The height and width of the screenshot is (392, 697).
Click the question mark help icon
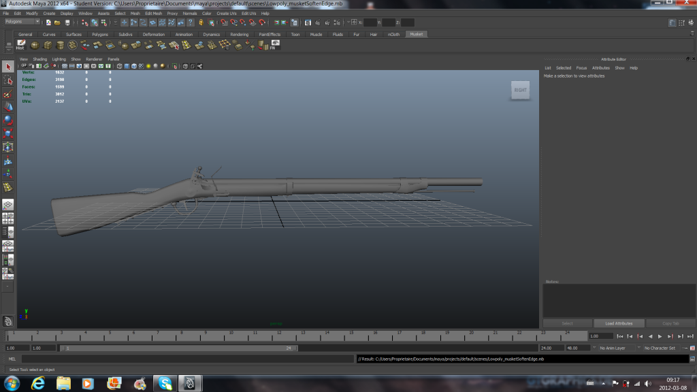point(191,22)
